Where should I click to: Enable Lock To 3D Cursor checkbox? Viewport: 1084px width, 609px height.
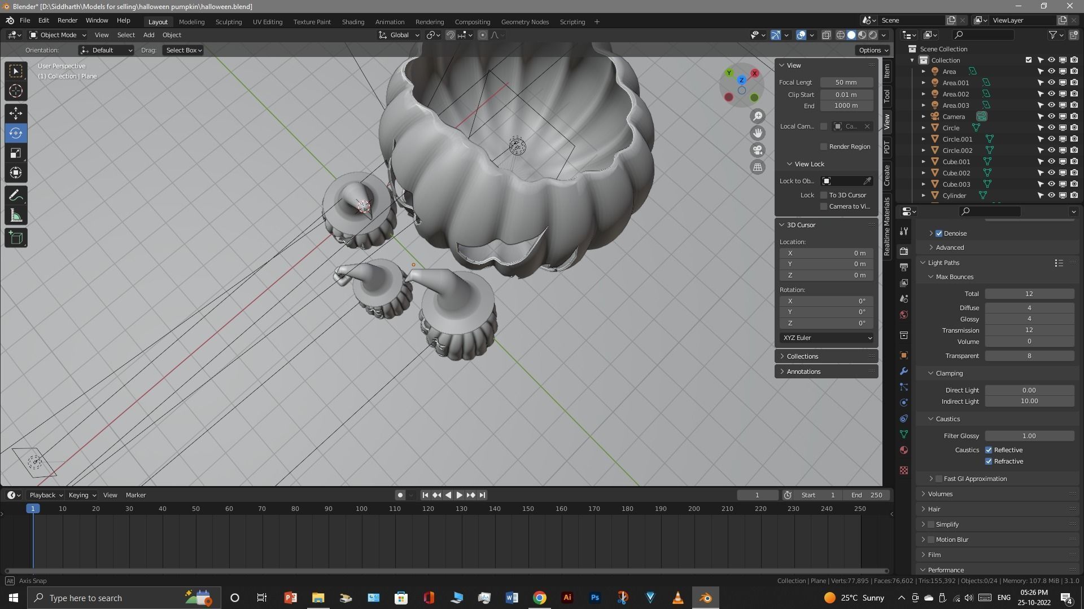(x=824, y=195)
